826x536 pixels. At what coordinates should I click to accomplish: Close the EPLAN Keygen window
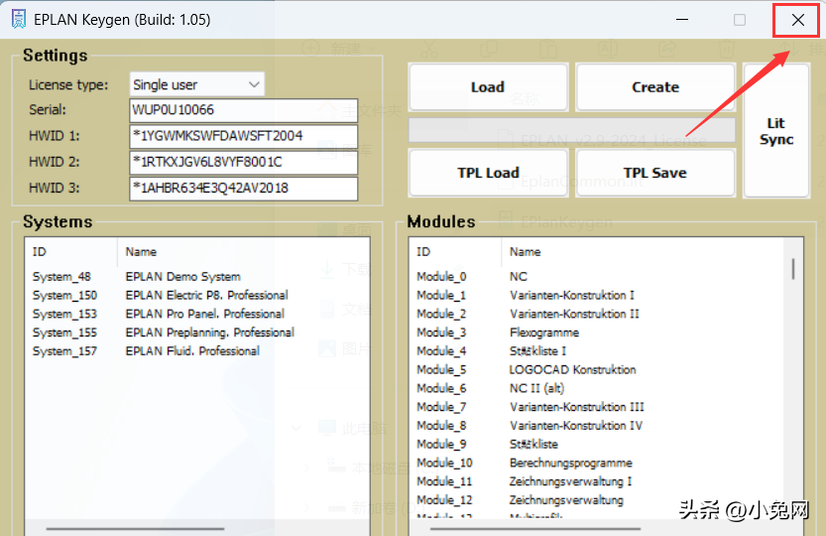797,20
